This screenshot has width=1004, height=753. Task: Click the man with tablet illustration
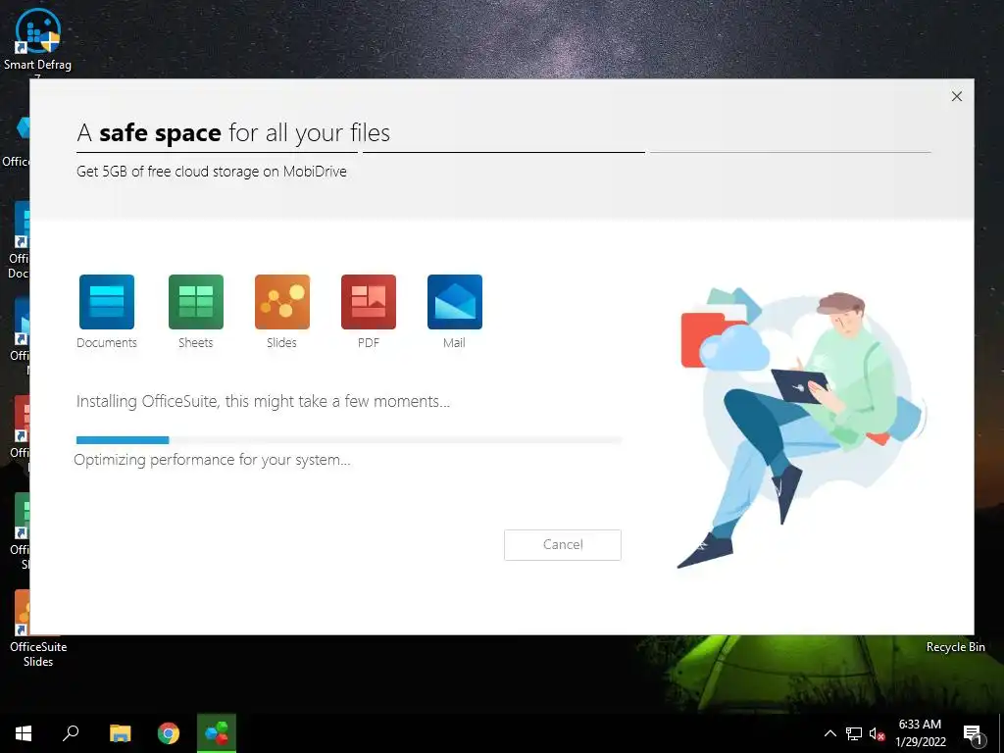tap(802, 427)
